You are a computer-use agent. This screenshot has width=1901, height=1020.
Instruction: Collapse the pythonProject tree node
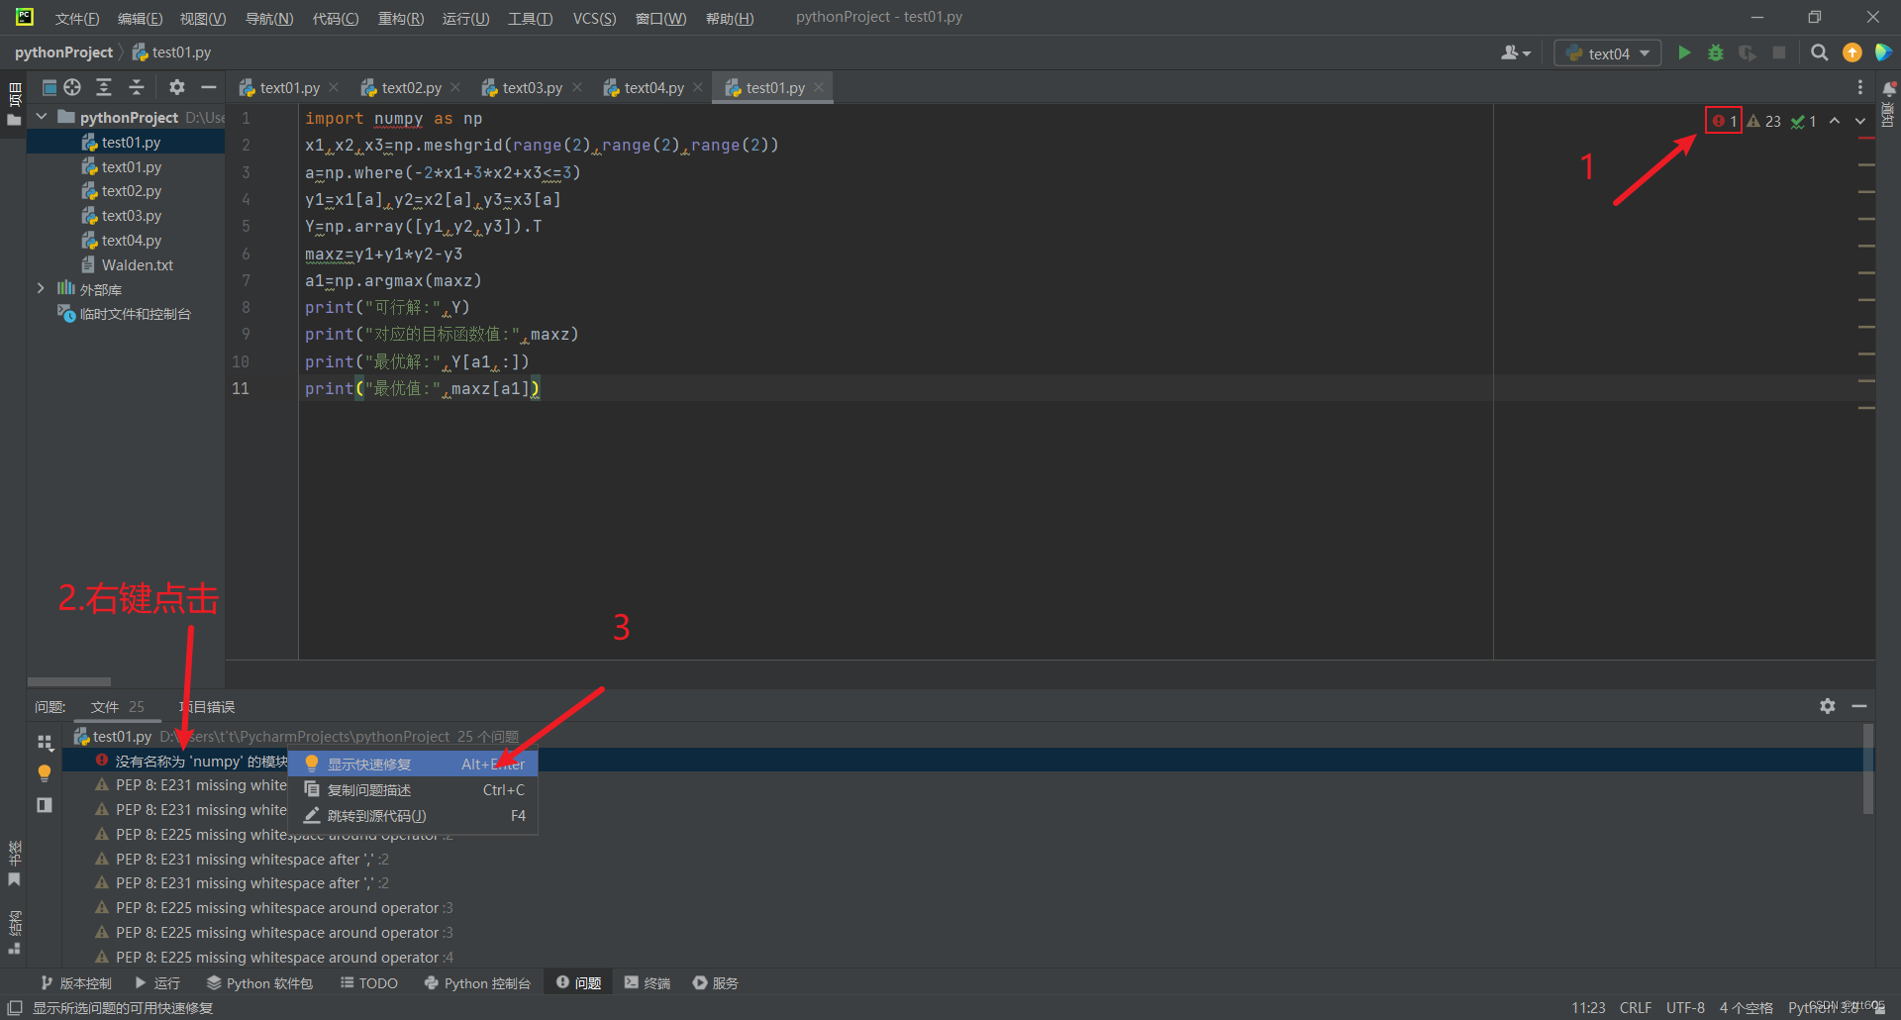(42, 116)
